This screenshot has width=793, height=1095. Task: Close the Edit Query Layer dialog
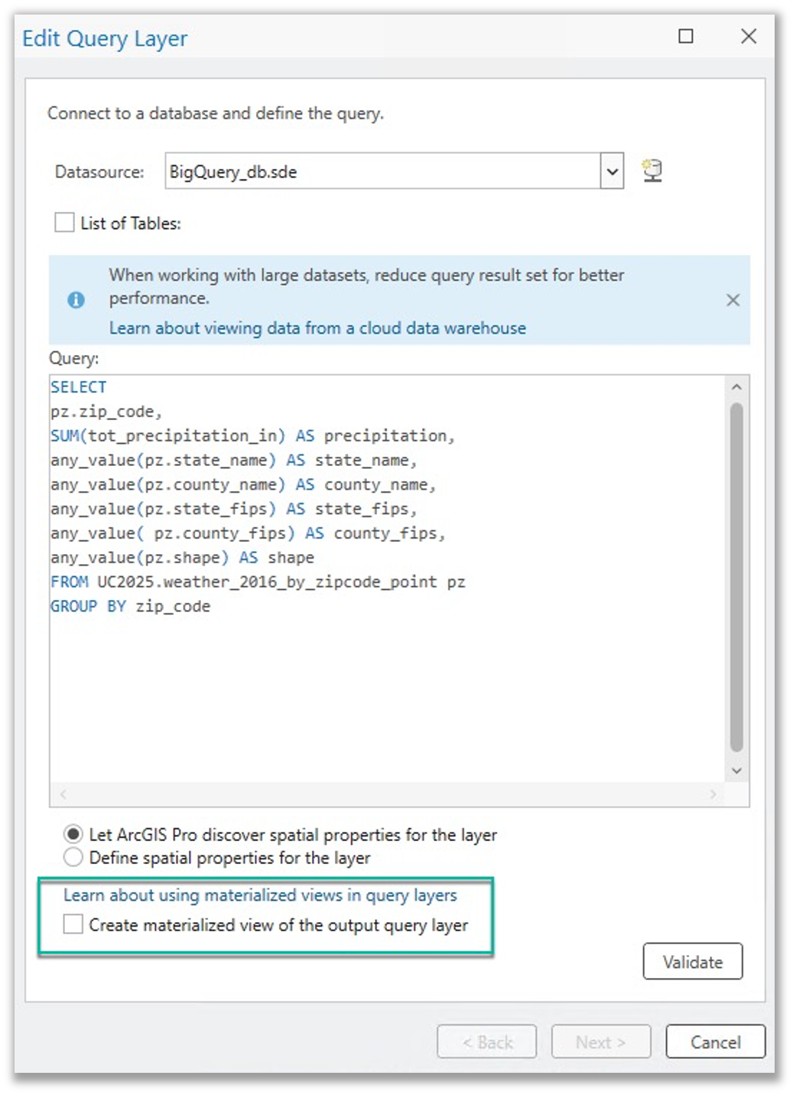749,37
